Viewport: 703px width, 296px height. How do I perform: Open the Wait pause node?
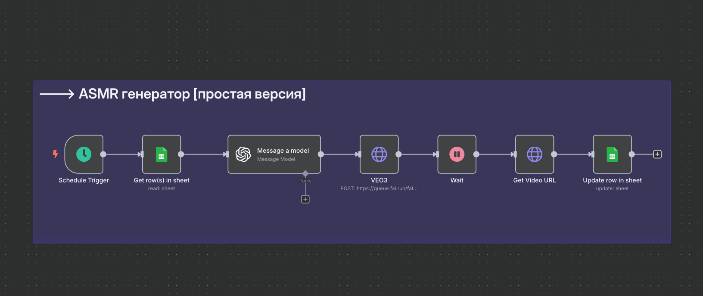point(457,154)
